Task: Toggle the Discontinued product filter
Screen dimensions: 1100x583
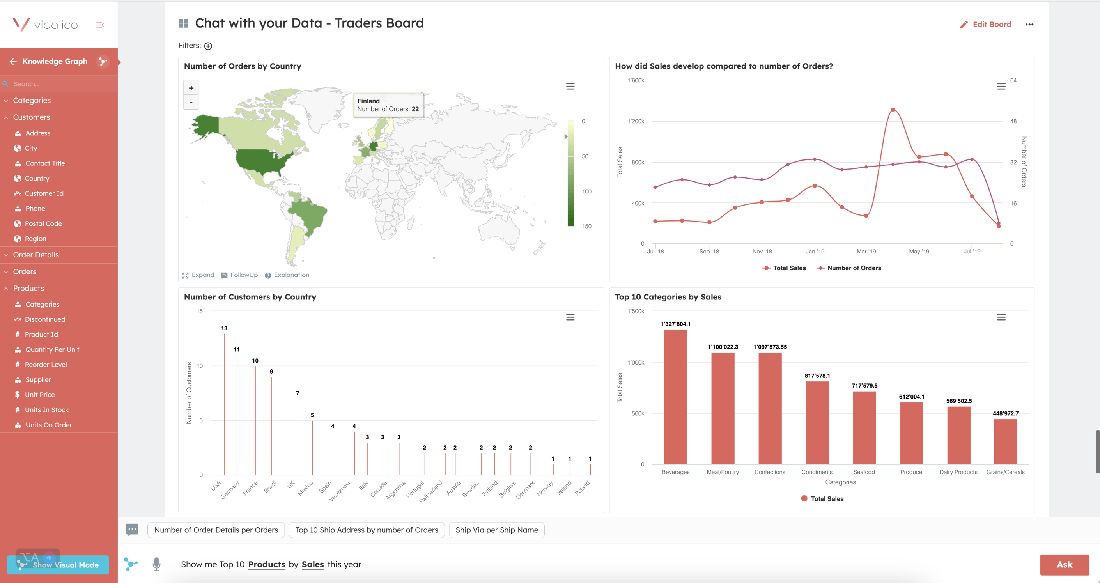Action: pyautogui.click(x=45, y=319)
